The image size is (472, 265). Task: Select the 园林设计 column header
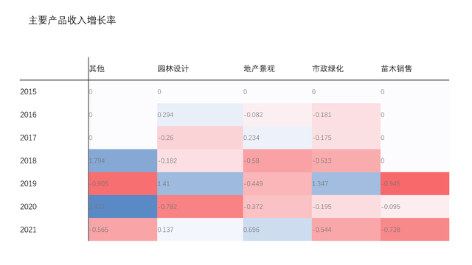[173, 68]
